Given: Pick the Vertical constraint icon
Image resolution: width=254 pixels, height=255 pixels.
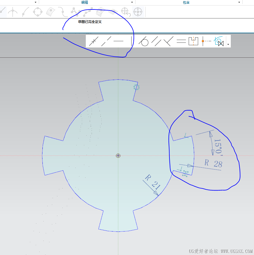Looking at the screenshot, I should pyautogui.click(x=131, y=41).
